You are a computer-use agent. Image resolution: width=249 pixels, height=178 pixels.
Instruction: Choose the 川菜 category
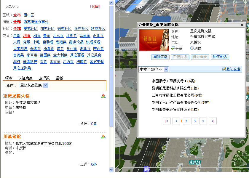coord(27,36)
